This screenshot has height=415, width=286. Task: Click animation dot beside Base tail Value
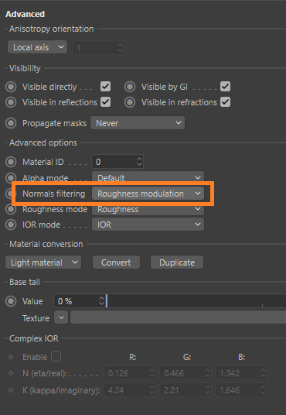click(x=11, y=301)
